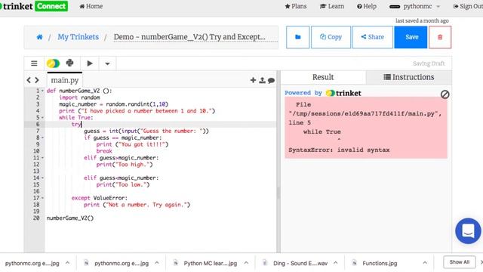
Task: Click the Home link in the top navigation
Action: click(x=91, y=6)
